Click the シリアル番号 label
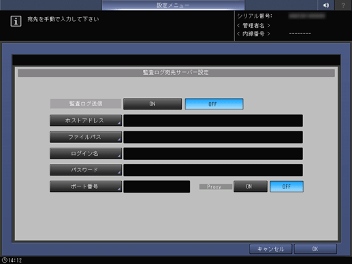 255,16
